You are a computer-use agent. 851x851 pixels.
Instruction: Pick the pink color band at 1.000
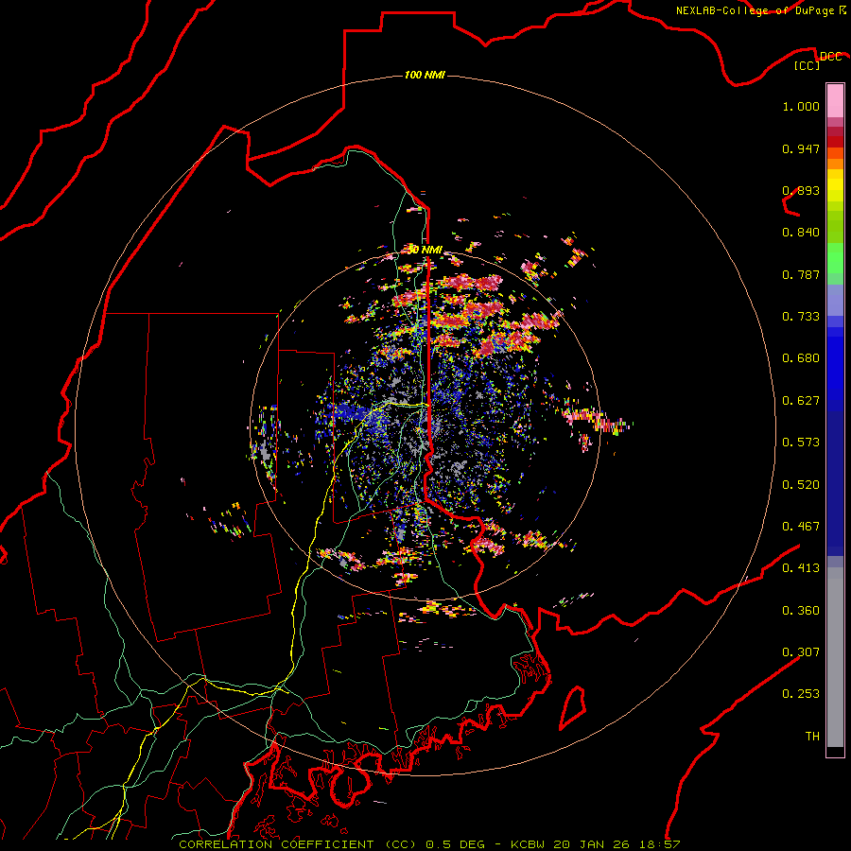pyautogui.click(x=835, y=101)
